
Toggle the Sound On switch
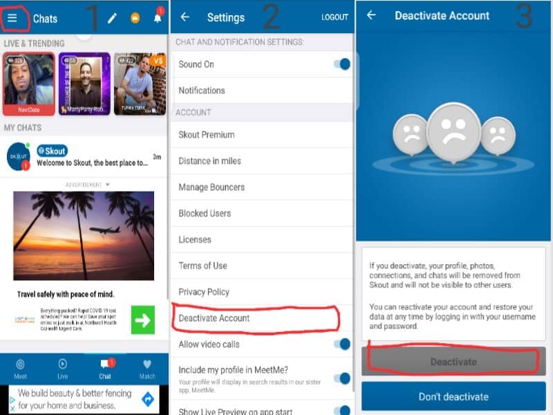coord(341,64)
